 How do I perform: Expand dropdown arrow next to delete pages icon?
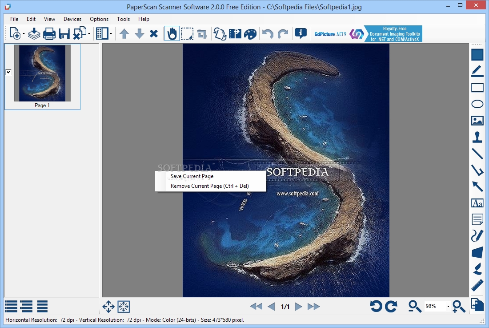tap(89, 34)
